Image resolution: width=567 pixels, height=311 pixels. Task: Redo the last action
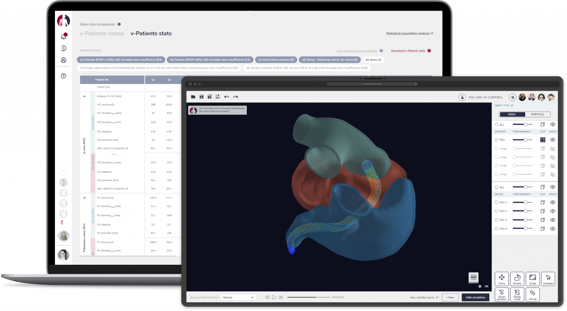[236, 97]
